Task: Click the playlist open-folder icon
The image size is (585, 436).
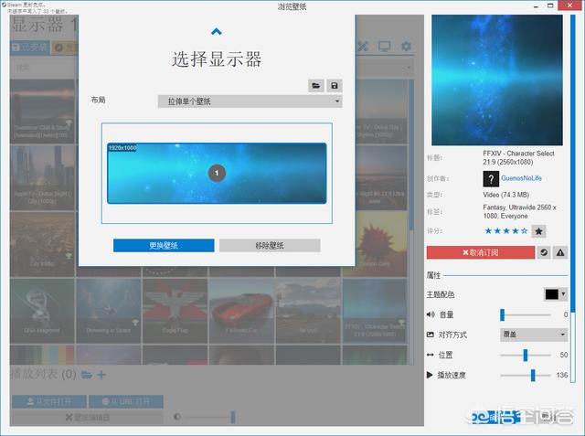Action: pos(87,375)
